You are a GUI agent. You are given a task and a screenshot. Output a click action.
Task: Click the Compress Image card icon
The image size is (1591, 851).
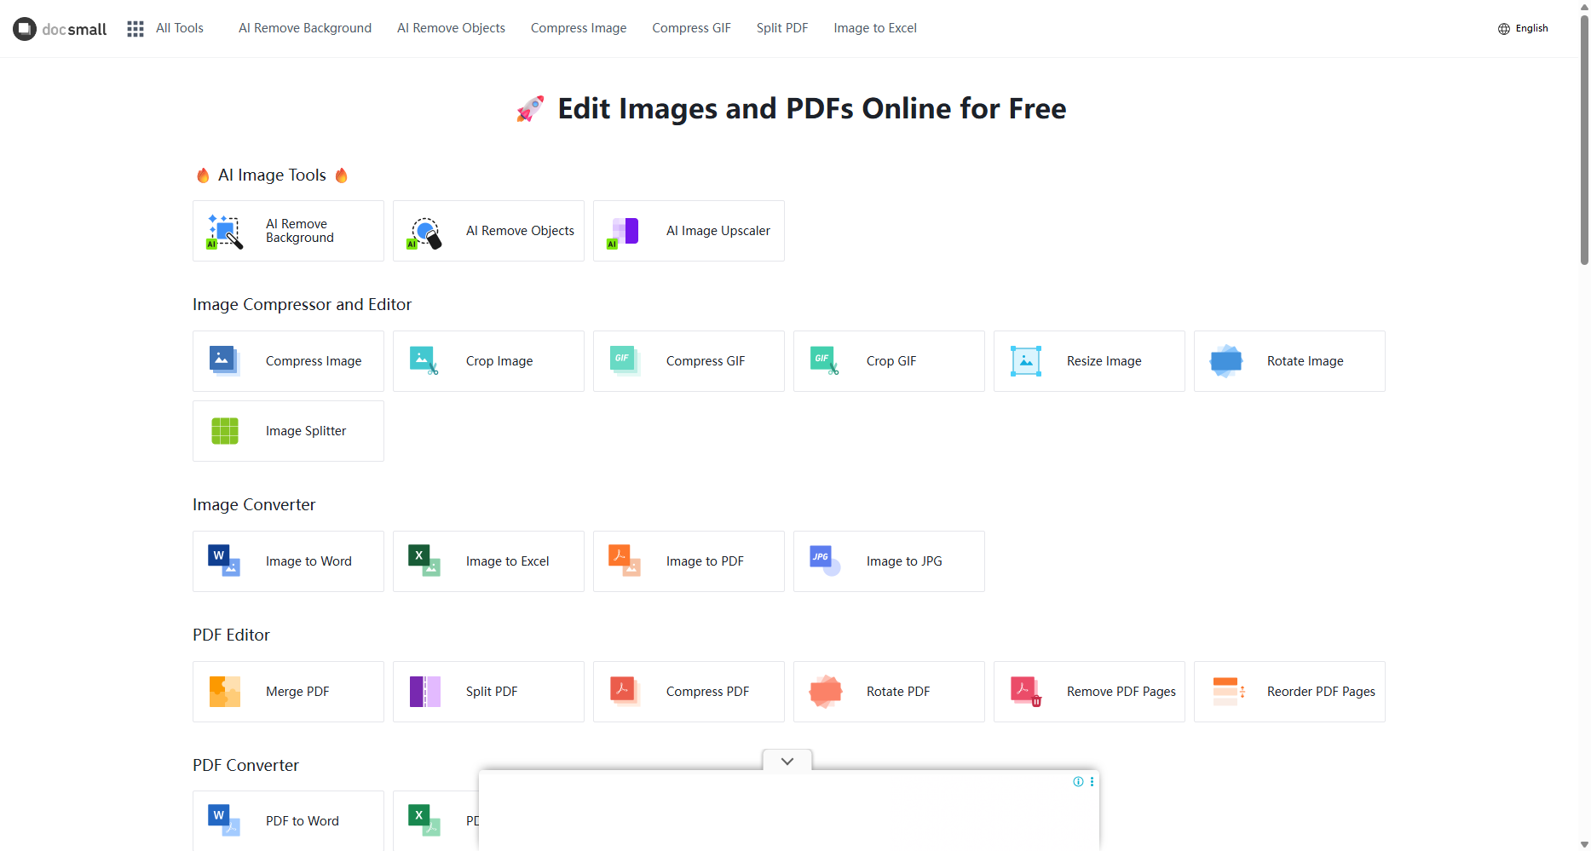pos(224,361)
